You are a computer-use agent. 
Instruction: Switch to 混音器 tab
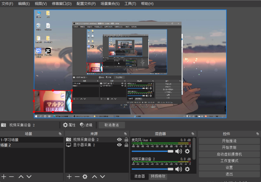coord(139,176)
